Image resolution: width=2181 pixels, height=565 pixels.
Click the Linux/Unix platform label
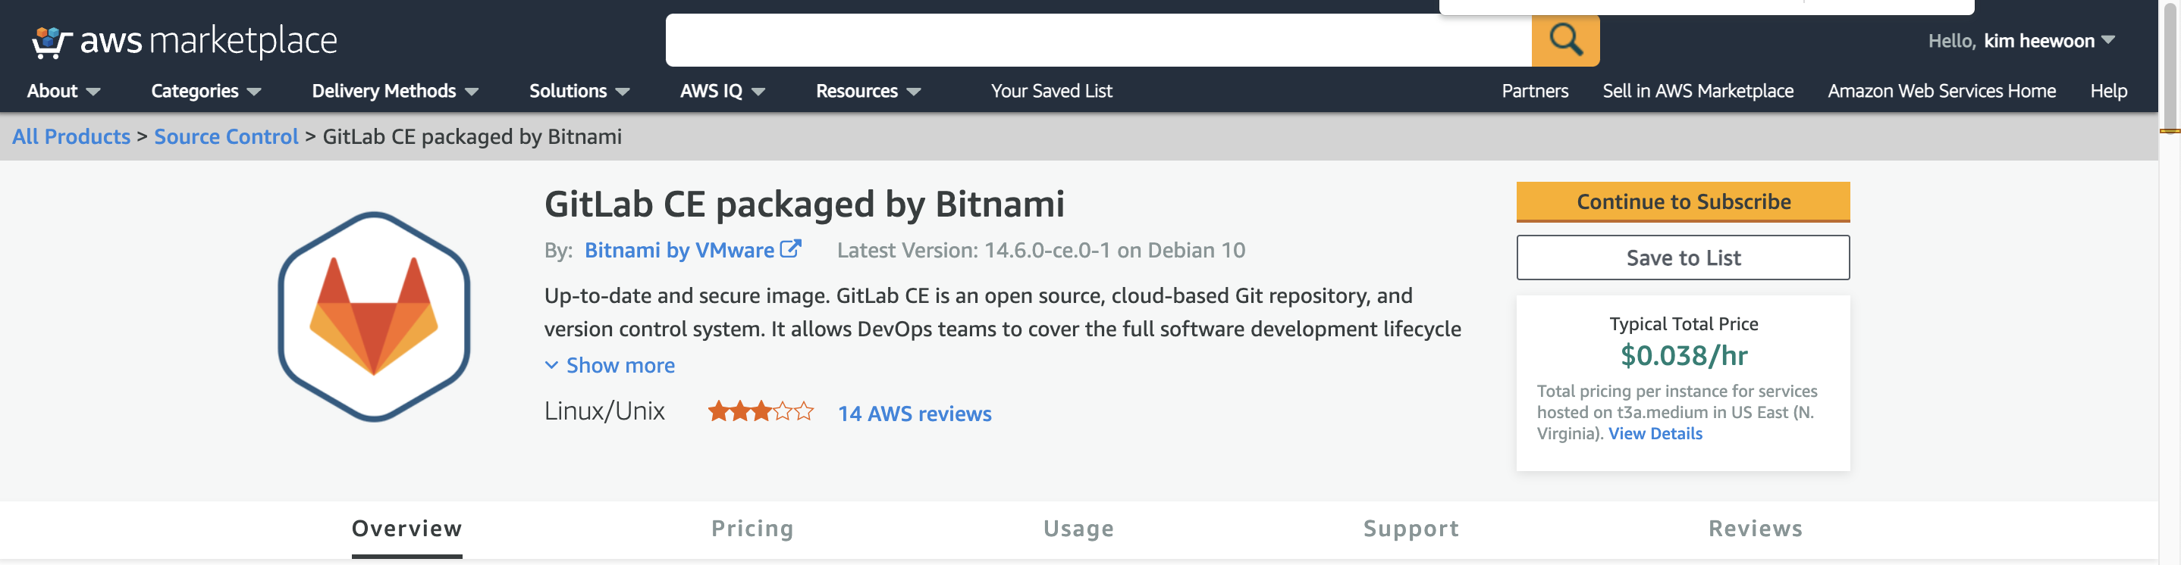(604, 411)
